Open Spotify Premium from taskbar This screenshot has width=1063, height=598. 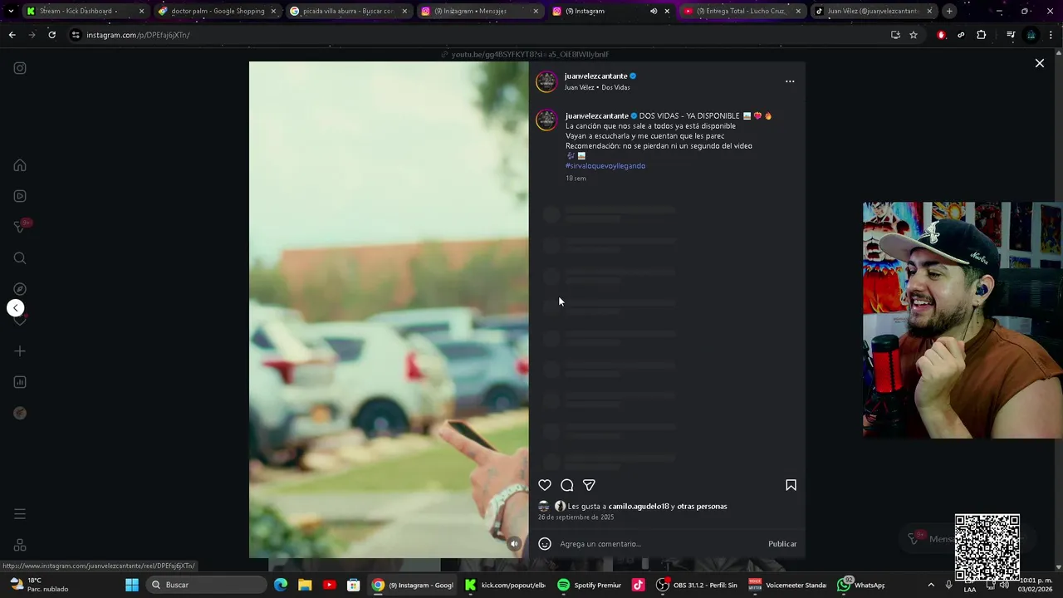pyautogui.click(x=590, y=585)
